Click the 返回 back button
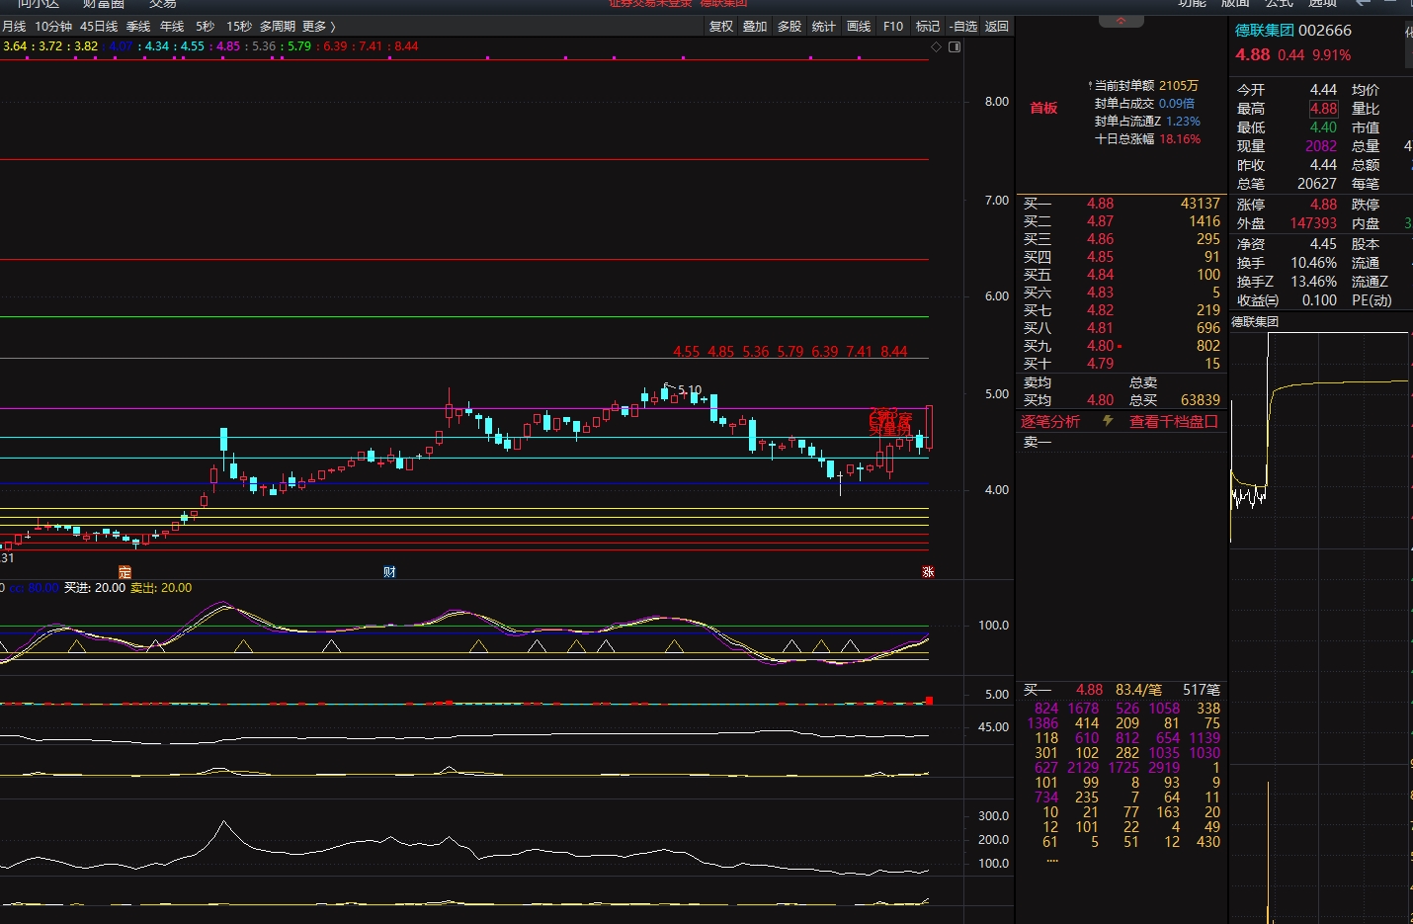This screenshot has width=1413, height=924. pos(997,27)
